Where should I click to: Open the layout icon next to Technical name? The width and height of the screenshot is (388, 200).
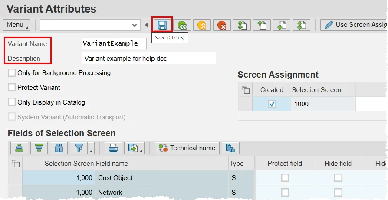[230, 148]
